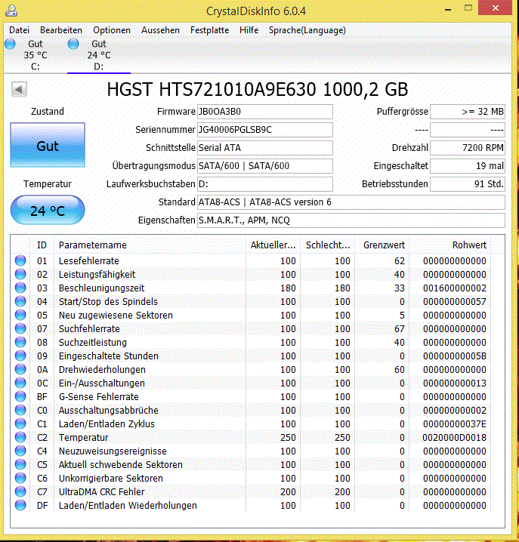This screenshot has height=542, width=519.
Task: Click the 24 °C temperature button
Action: coord(48,210)
